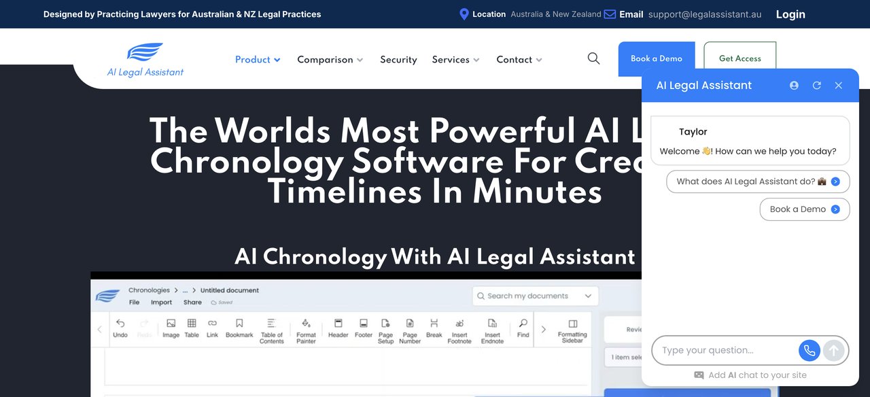Insert Table of Contents
This screenshot has height=397, width=870.
[271, 331]
